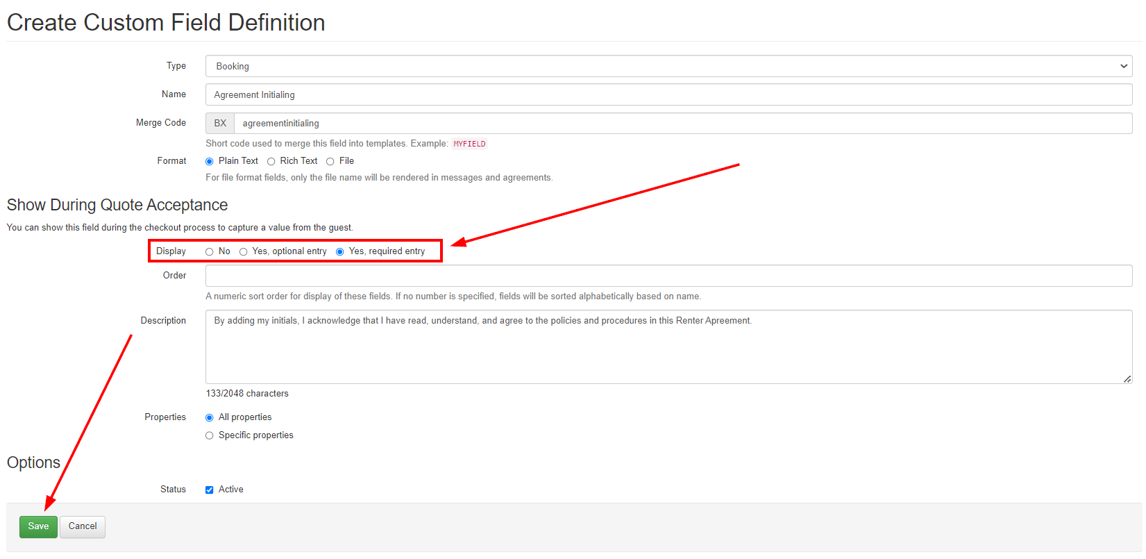The height and width of the screenshot is (559, 1146).
Task: Select Yes, required entry for Display
Action: tap(340, 251)
